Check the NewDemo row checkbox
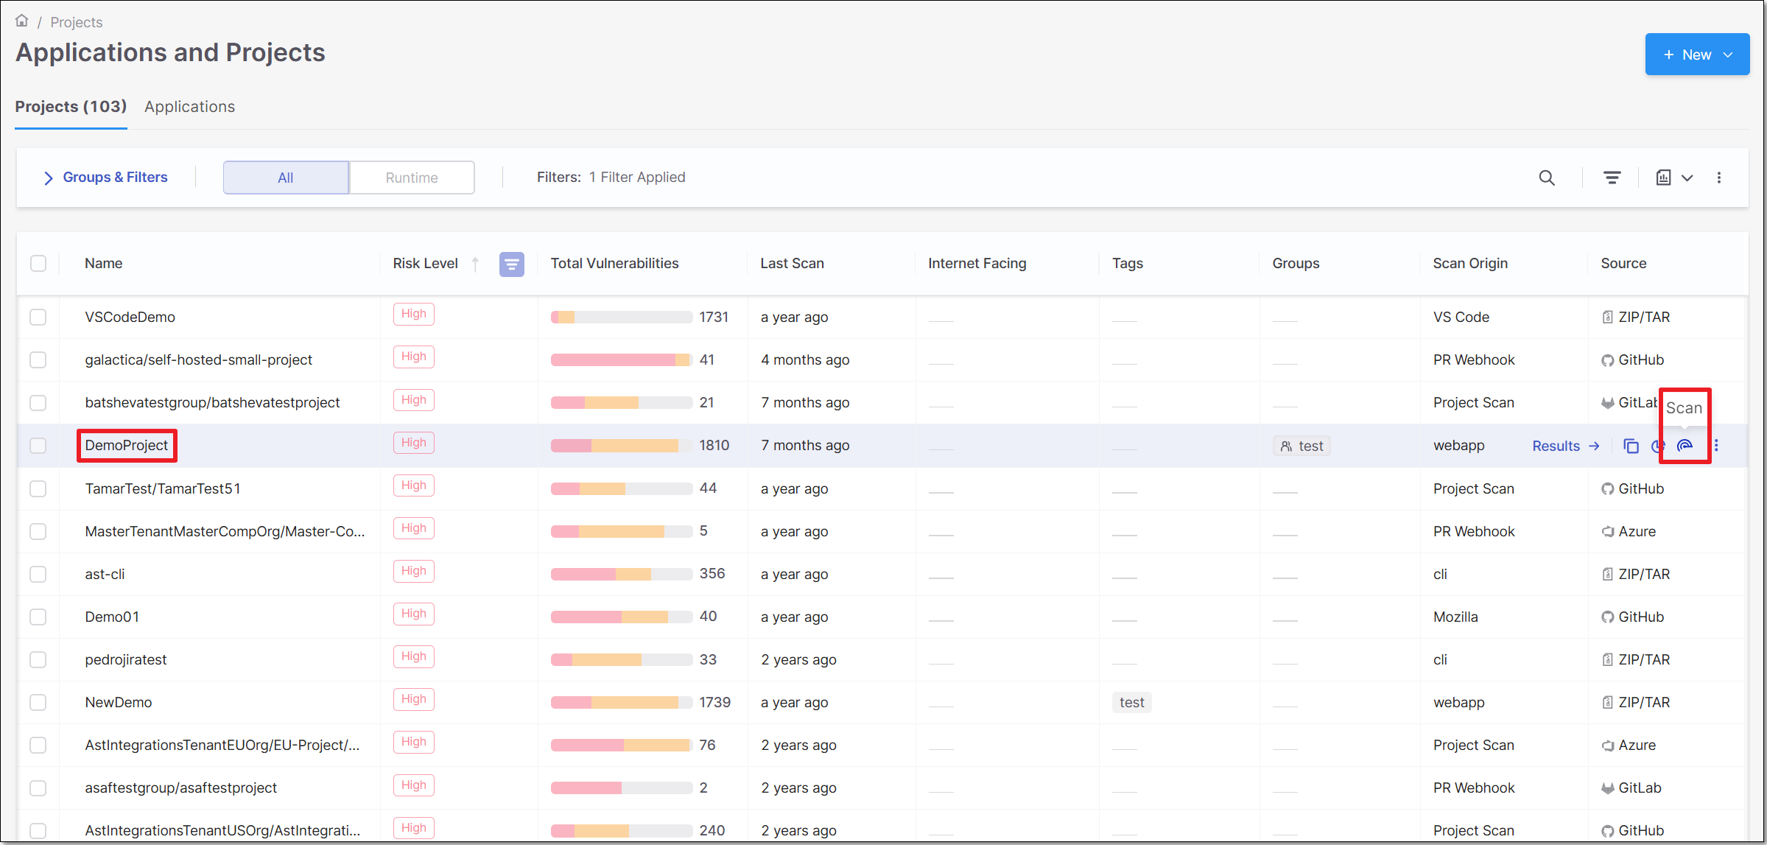 (x=38, y=703)
